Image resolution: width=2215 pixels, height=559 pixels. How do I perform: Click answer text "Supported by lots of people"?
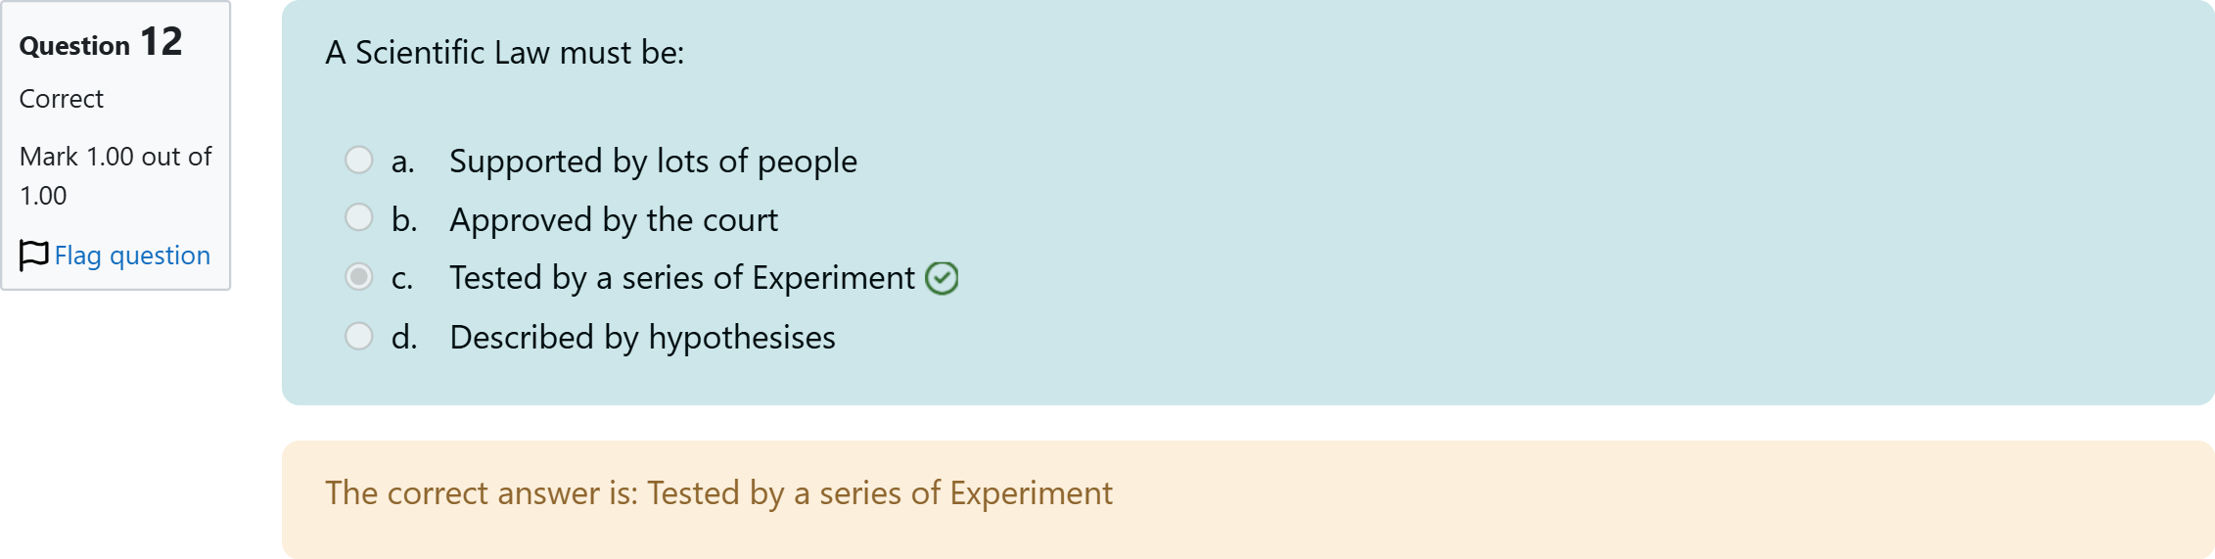pos(653,161)
